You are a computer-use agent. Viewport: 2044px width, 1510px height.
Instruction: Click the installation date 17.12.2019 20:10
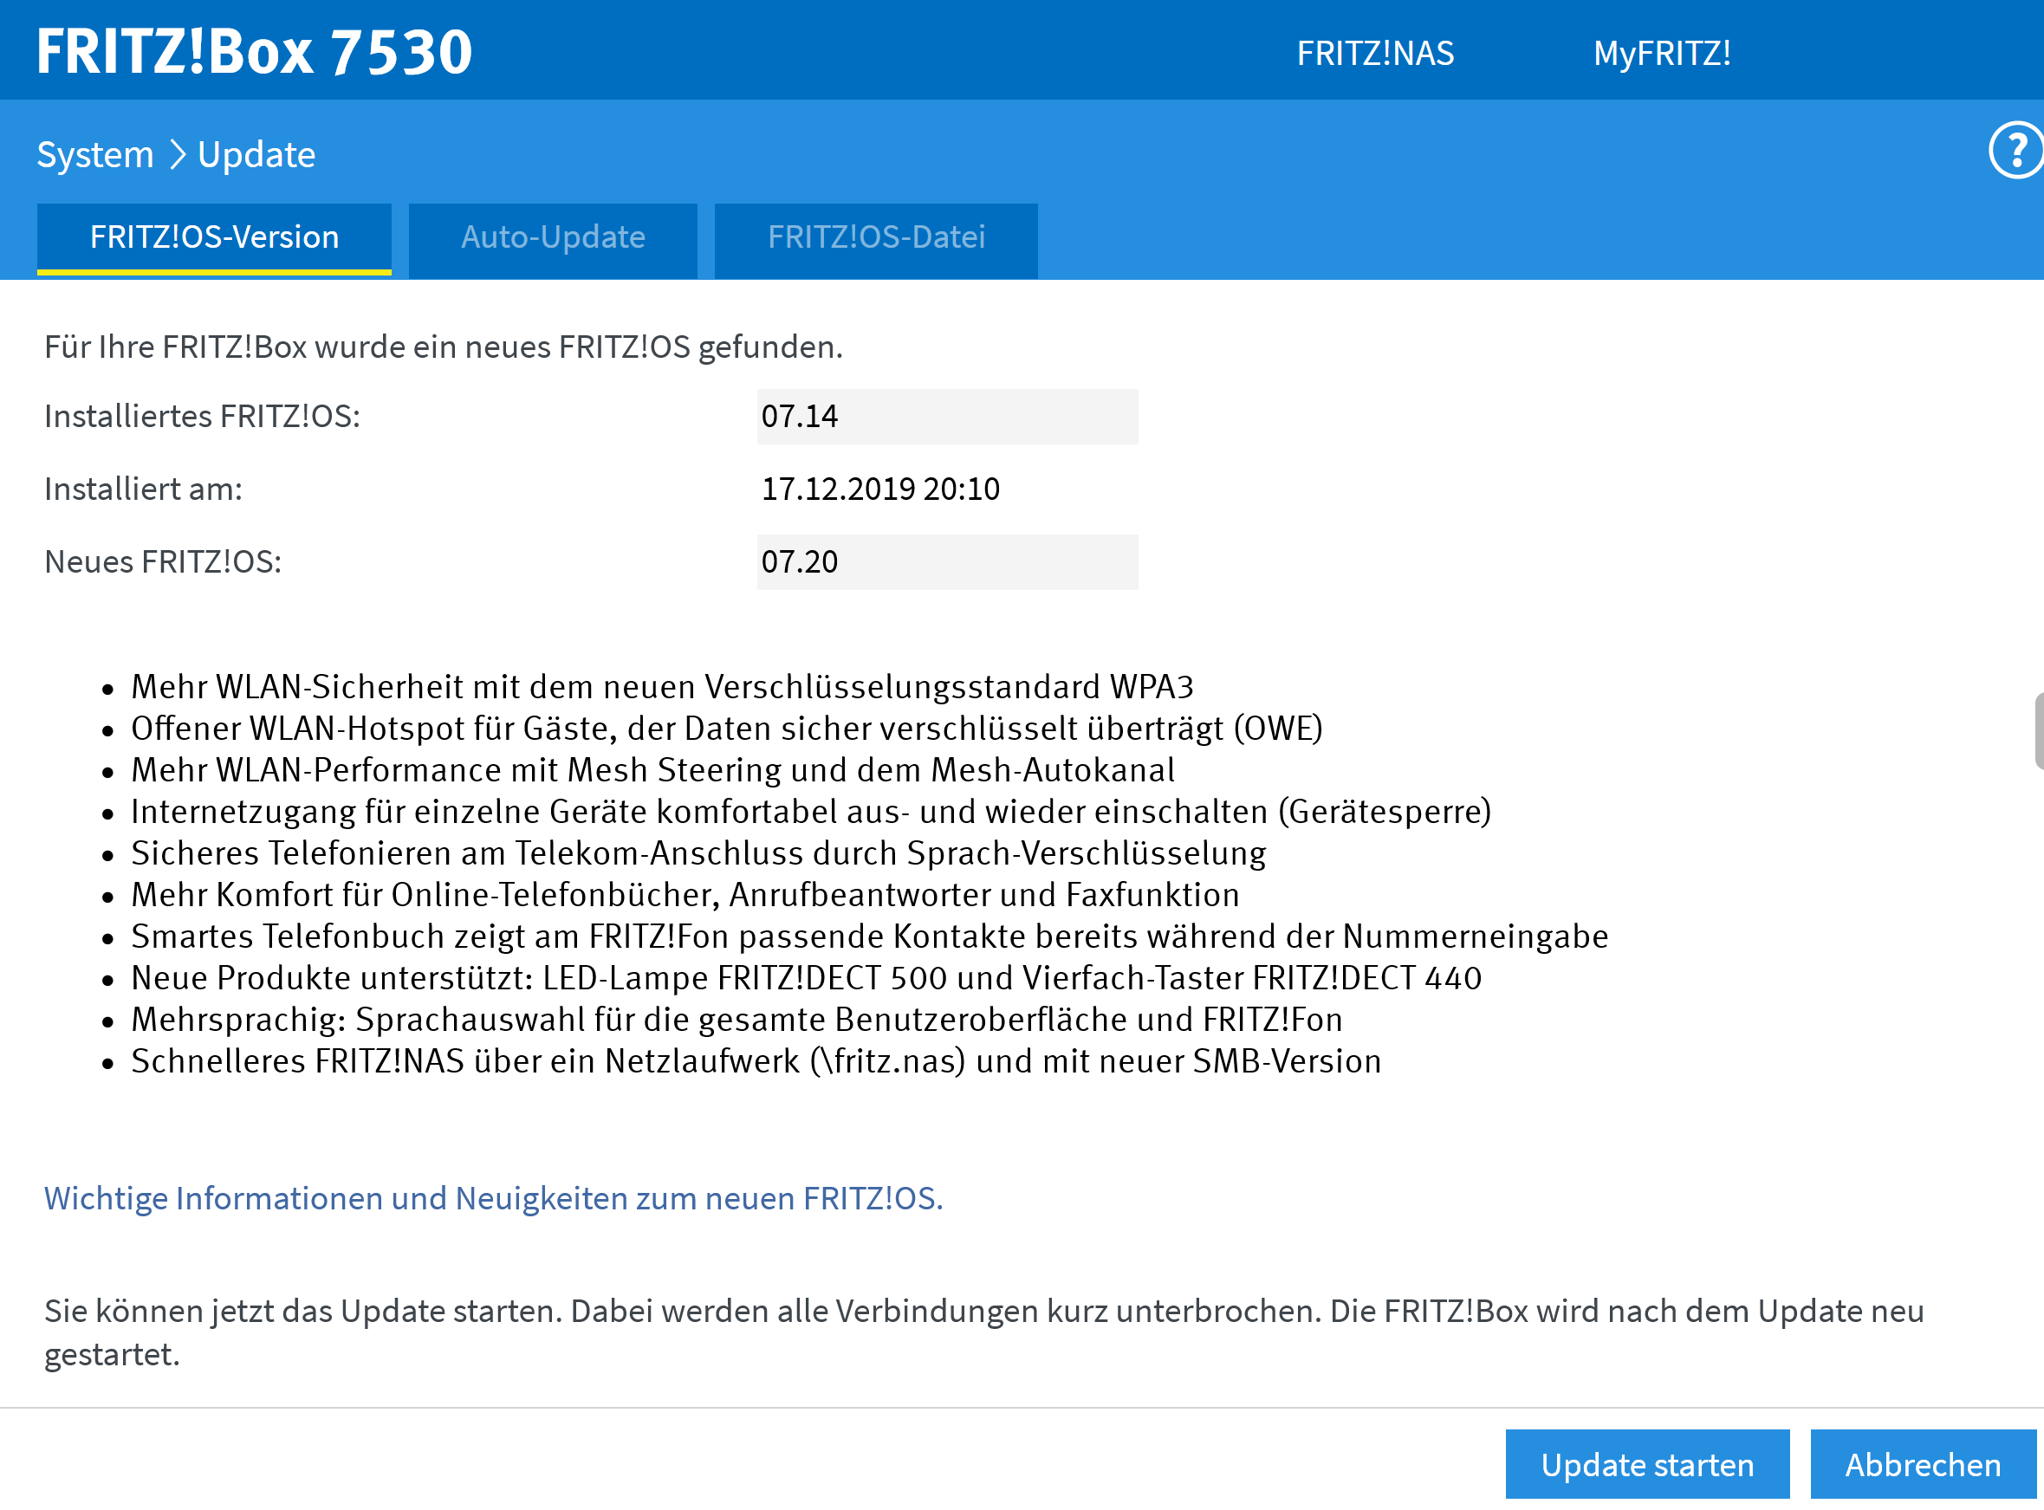(879, 489)
